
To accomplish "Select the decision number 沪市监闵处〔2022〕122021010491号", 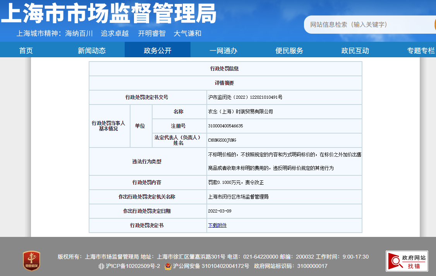I will pos(245,97).
